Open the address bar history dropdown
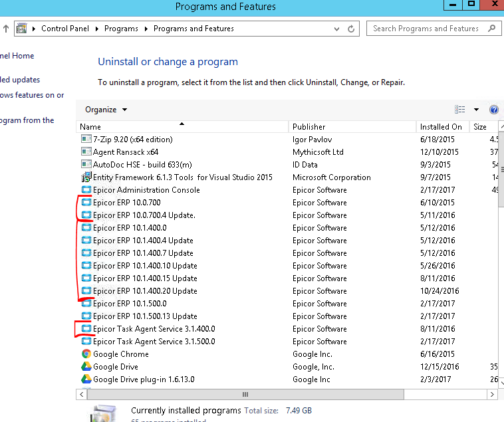The width and height of the screenshot is (504, 422). click(x=336, y=29)
